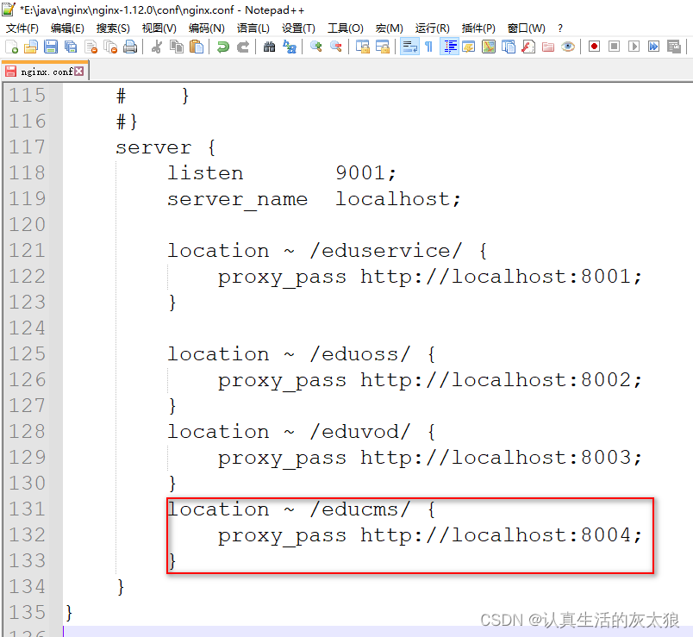Viewport: 693px width, 637px height.
Task: Open Folder as Workspace icon
Action: 548,47
